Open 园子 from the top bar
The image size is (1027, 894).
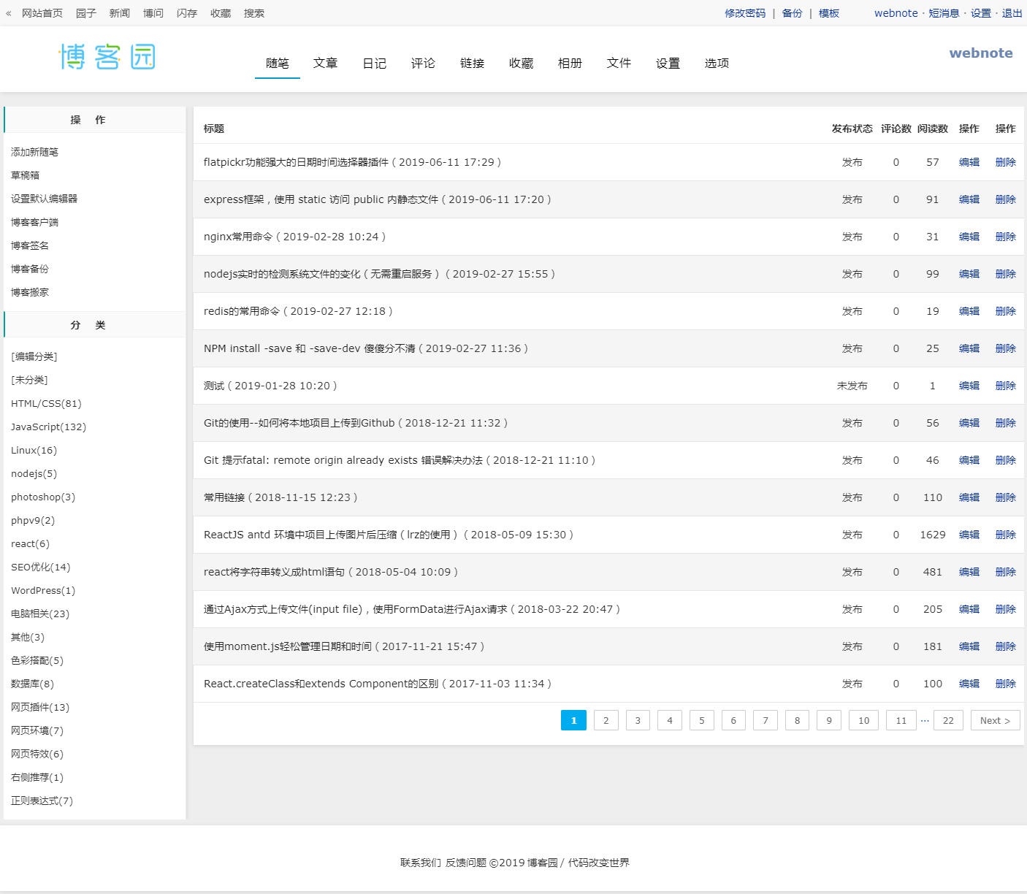click(x=86, y=13)
